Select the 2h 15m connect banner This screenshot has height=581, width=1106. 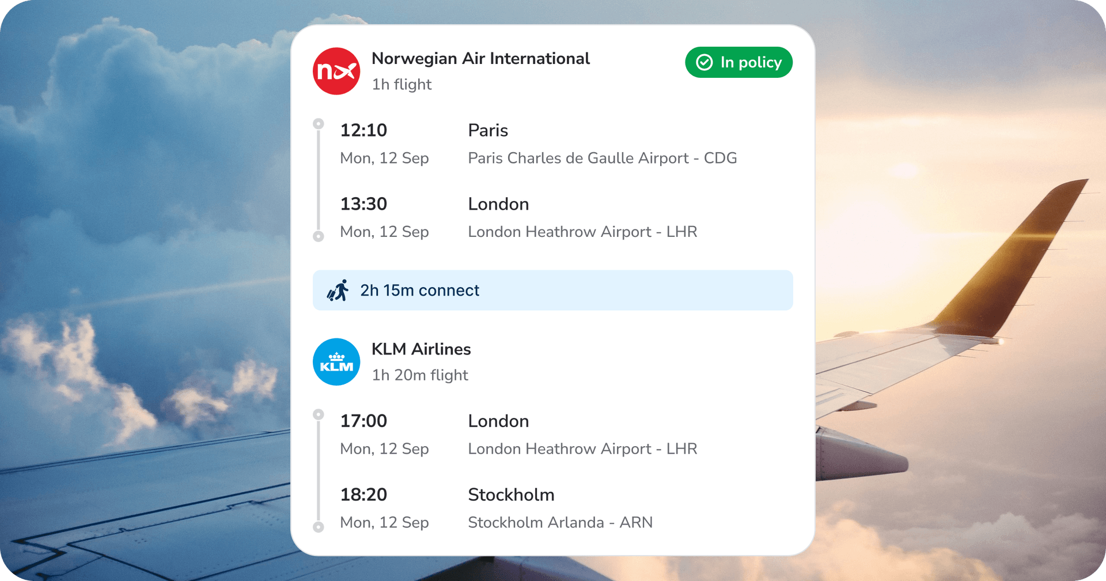553,290
